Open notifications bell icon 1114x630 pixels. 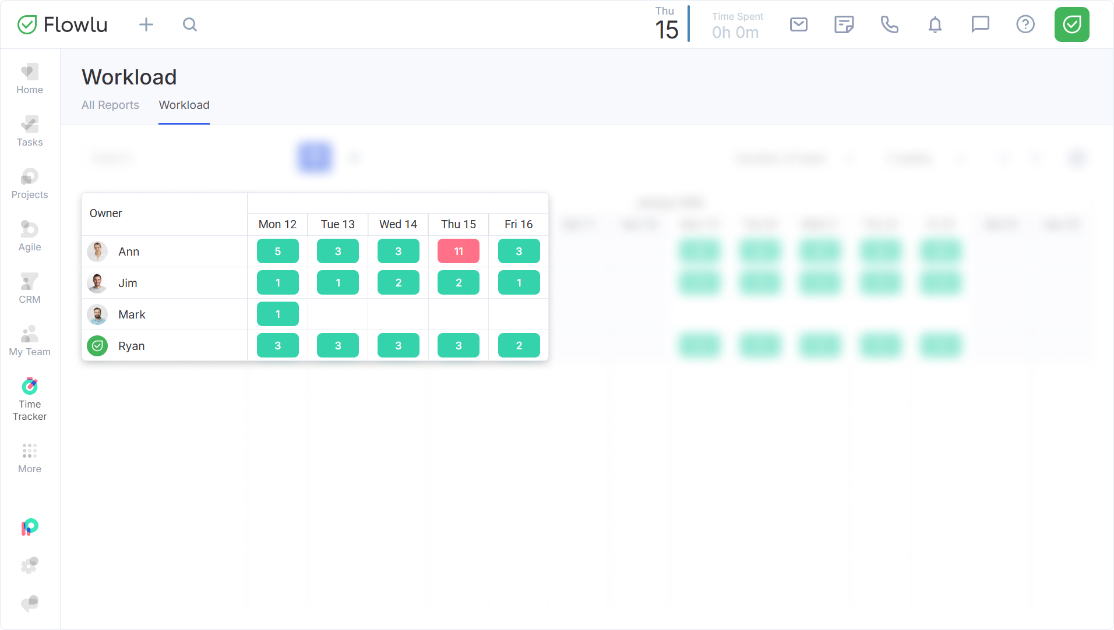tap(935, 24)
